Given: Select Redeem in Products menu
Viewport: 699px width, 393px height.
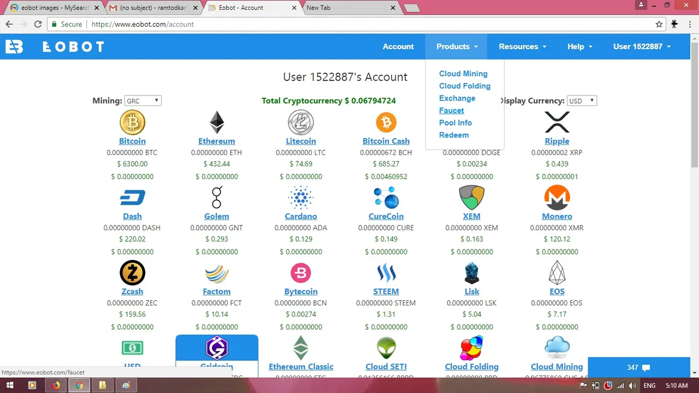Looking at the screenshot, I should click(x=454, y=135).
